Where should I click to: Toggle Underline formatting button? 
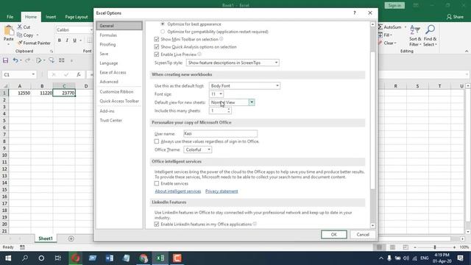74,40
